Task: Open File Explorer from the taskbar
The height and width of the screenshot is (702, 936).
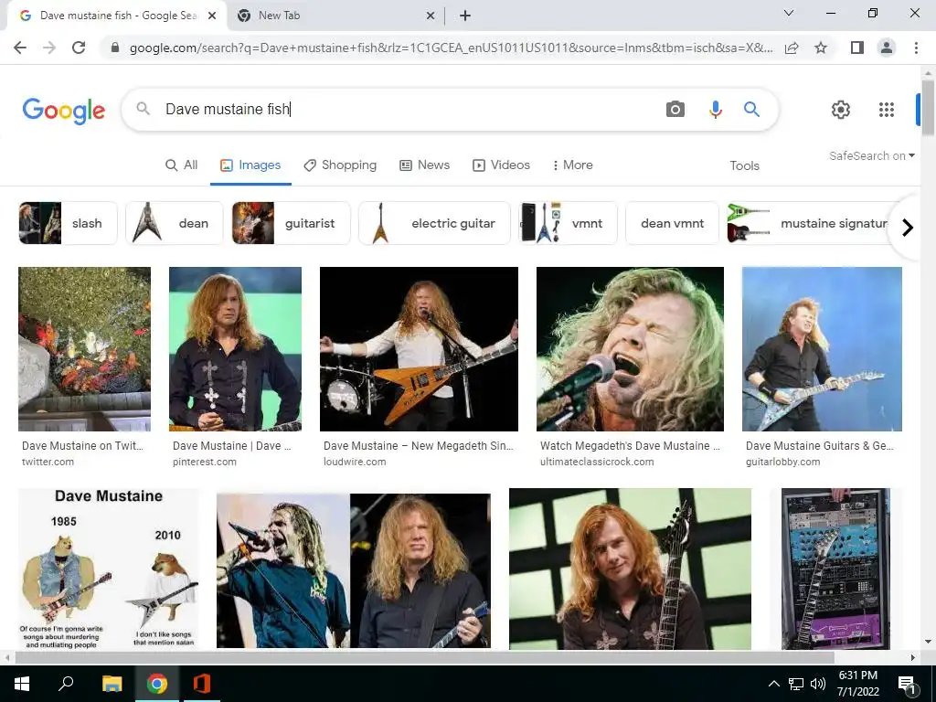Action: click(112, 684)
